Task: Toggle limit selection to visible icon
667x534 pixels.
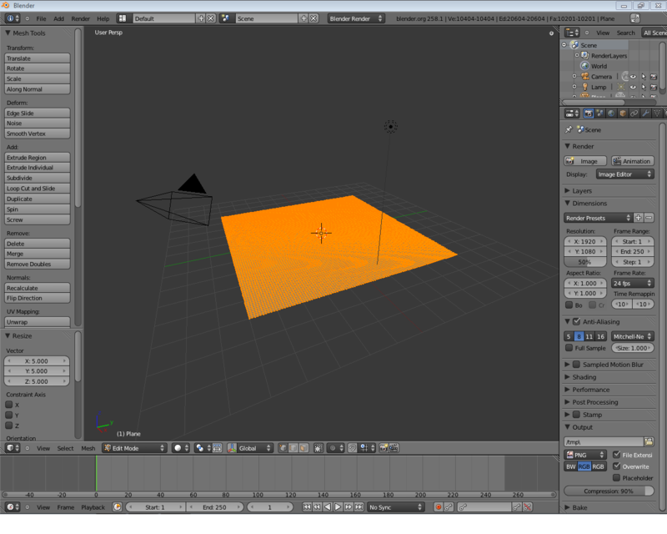Action: pos(318,448)
